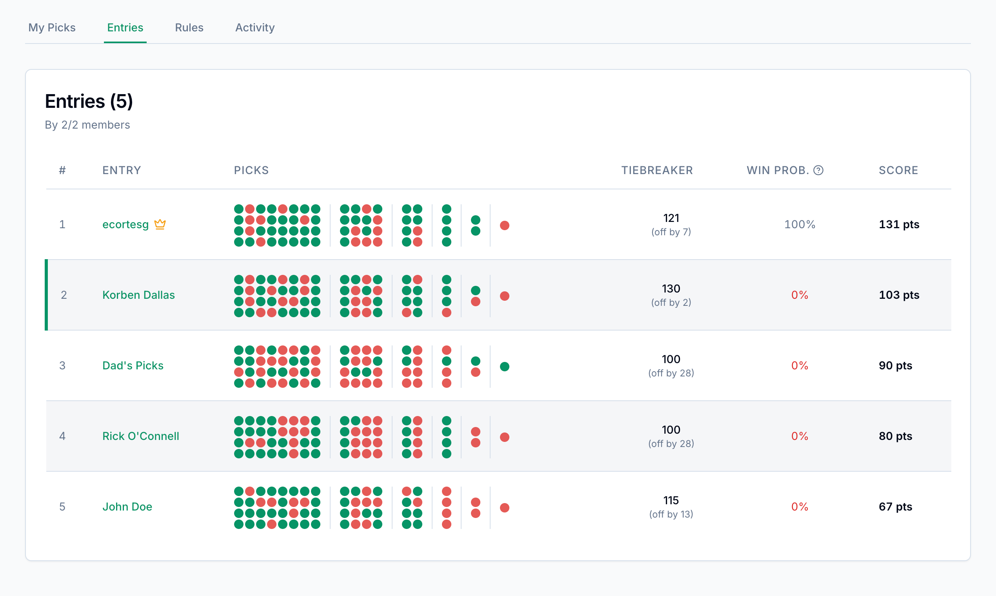
Task: Click Rick O'Connell's red final-round pick dot
Action: (x=504, y=437)
